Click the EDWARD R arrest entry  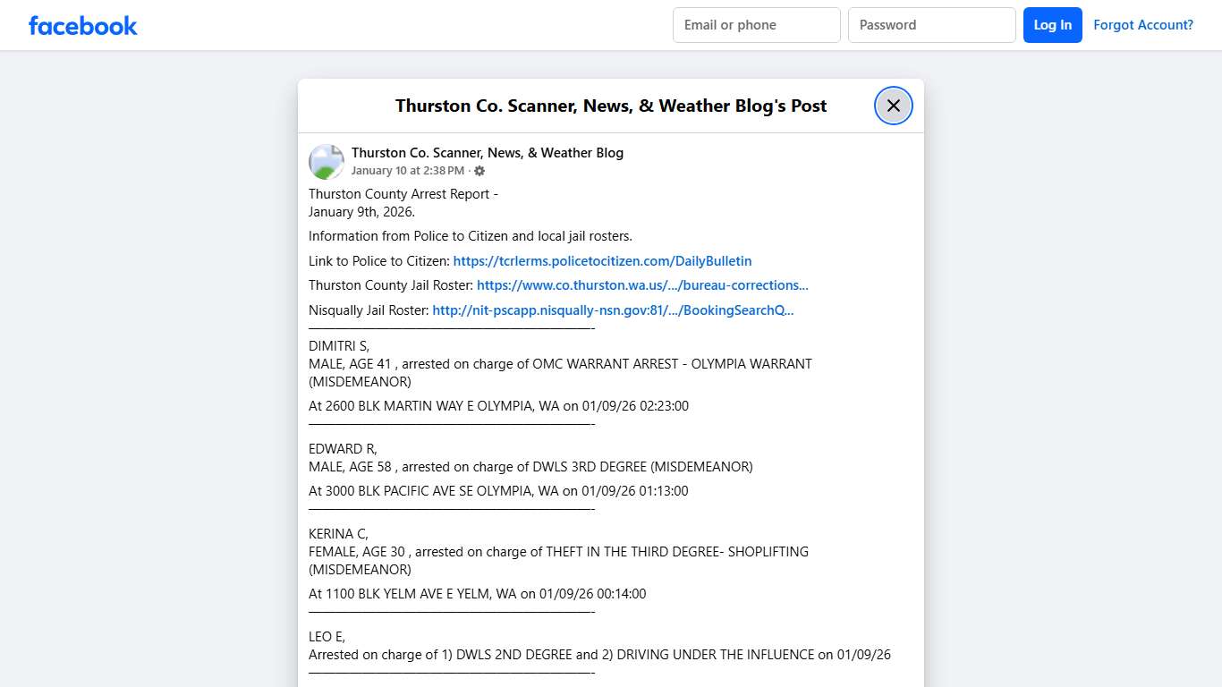pyautogui.click(x=530, y=466)
